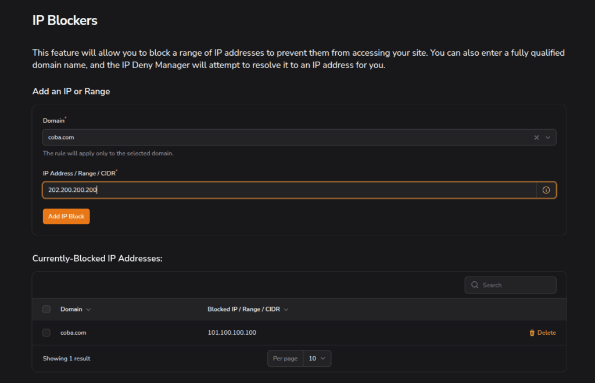The height and width of the screenshot is (383, 595).
Task: Select the blocked IP 101.100.100.100 cell
Action: click(232, 332)
